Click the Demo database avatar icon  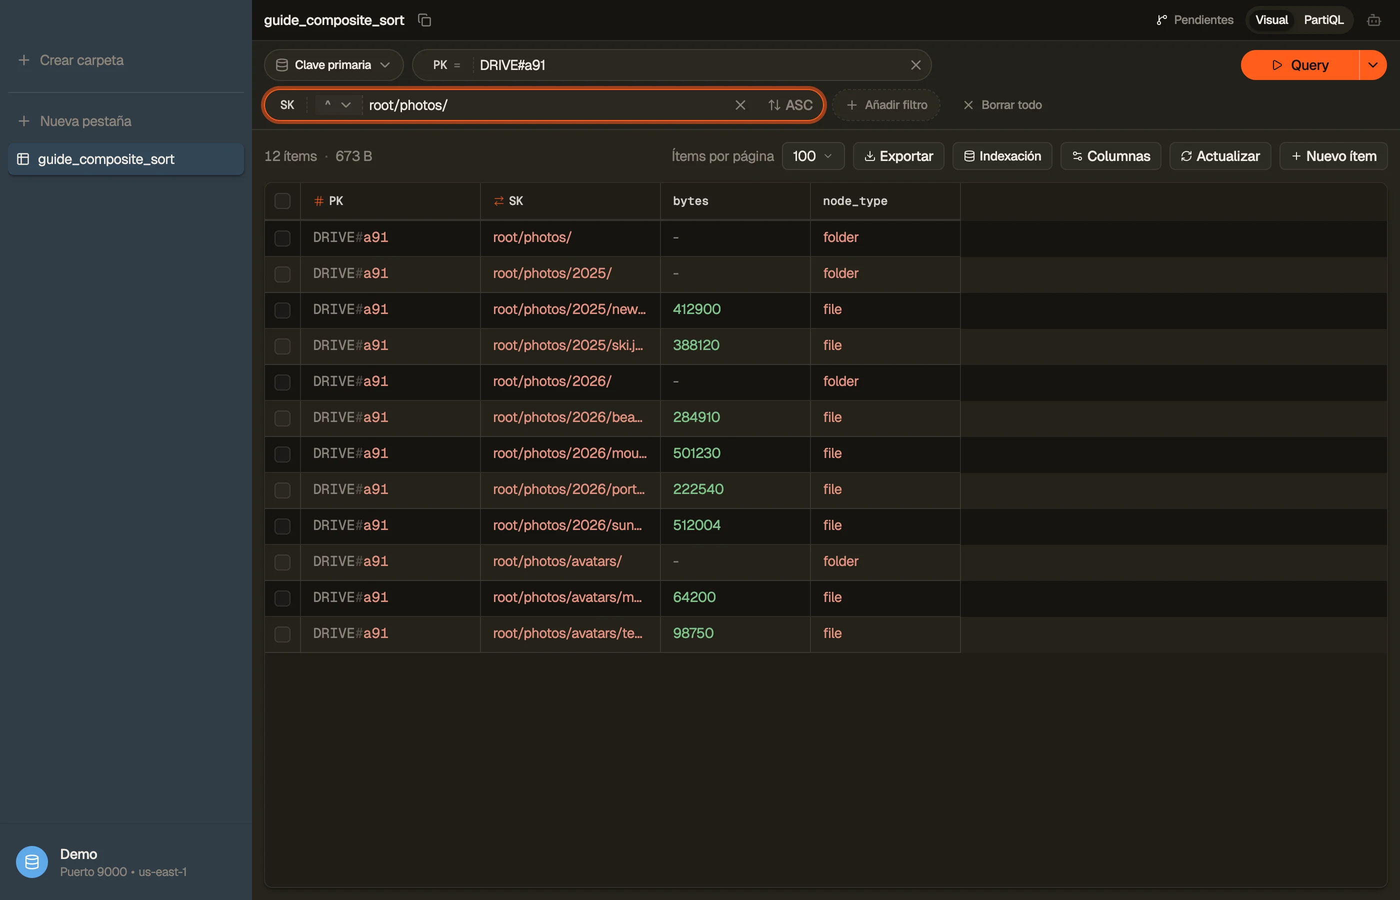32,861
